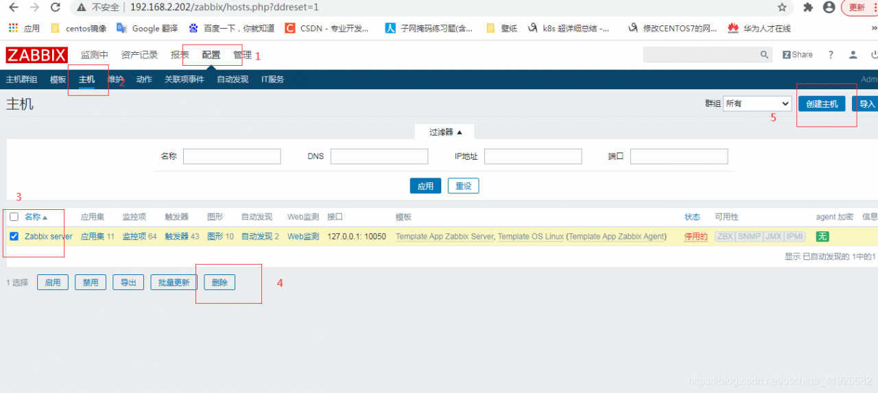Collapse the 过滤器 filter panel
This screenshot has height=393, width=878.
point(445,132)
